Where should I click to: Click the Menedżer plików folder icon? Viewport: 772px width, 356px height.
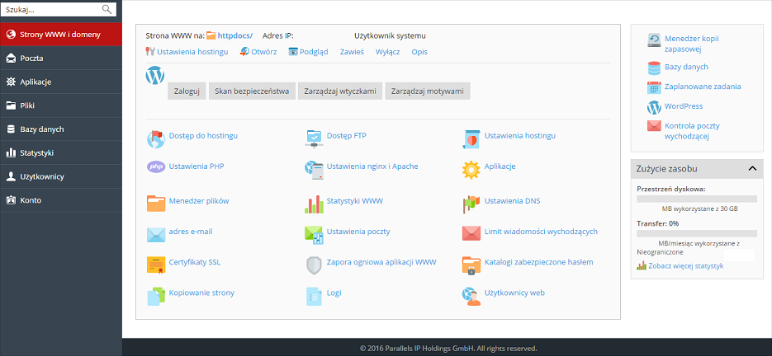click(156, 204)
